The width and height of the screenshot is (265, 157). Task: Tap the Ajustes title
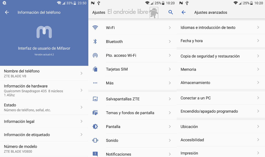click(99, 12)
